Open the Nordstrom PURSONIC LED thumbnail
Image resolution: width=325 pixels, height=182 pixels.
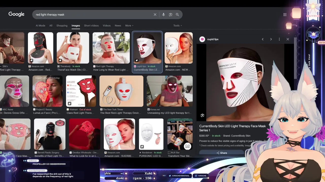coord(151,134)
